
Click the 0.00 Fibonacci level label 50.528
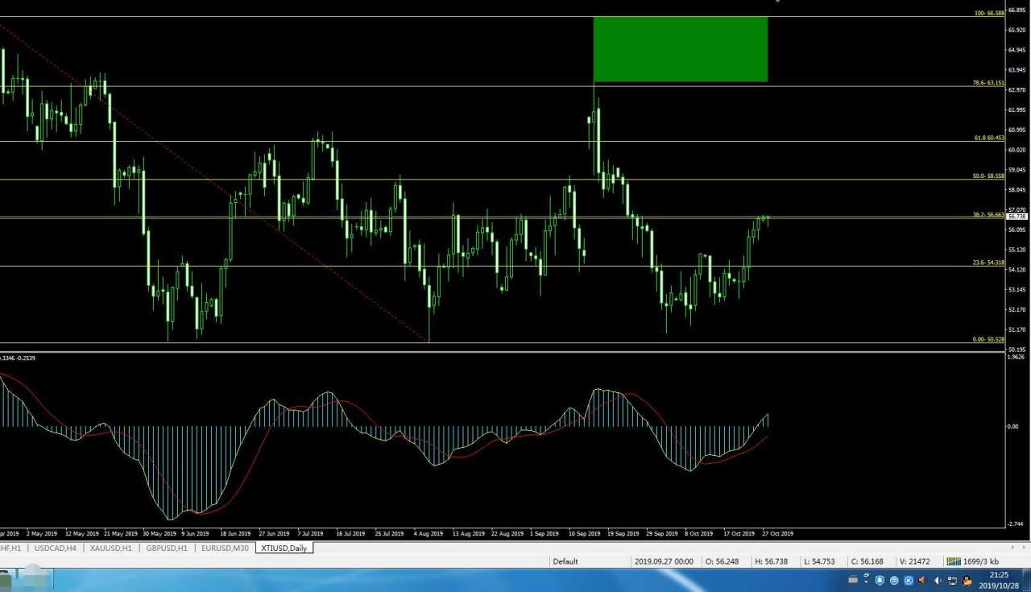pos(989,339)
